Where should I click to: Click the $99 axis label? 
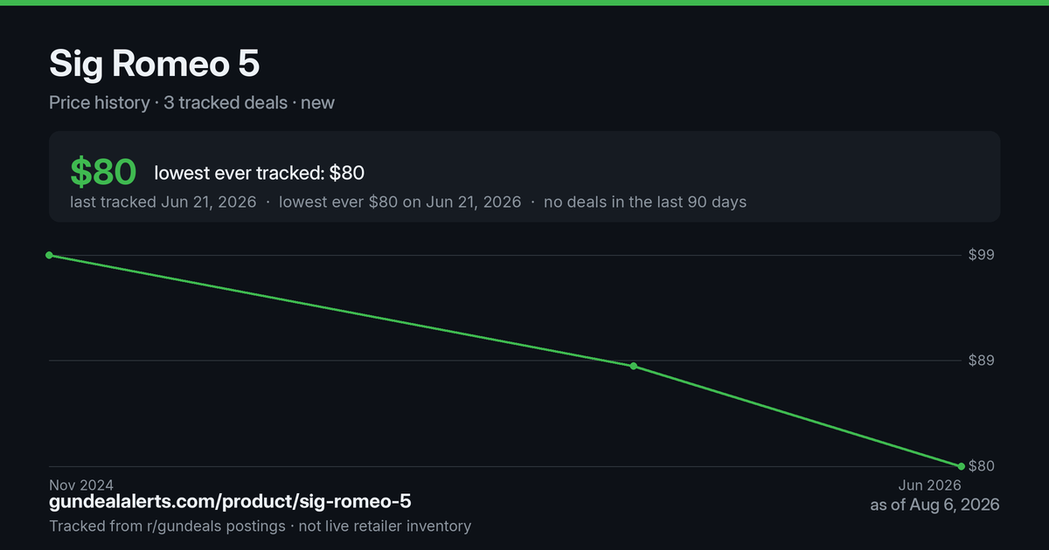point(982,255)
